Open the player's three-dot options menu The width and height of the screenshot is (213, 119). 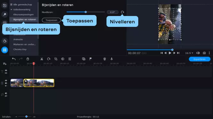coord(209,53)
